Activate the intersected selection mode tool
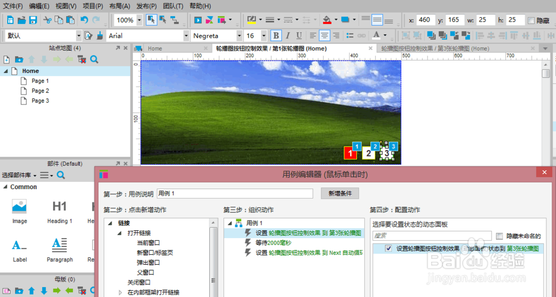 152,20
